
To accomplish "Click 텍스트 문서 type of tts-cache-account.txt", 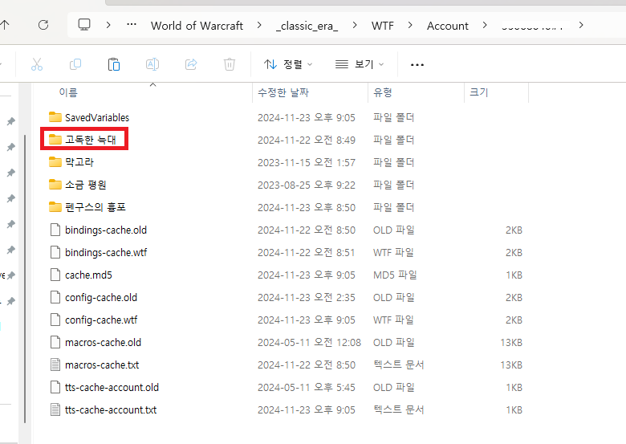I will (398, 410).
